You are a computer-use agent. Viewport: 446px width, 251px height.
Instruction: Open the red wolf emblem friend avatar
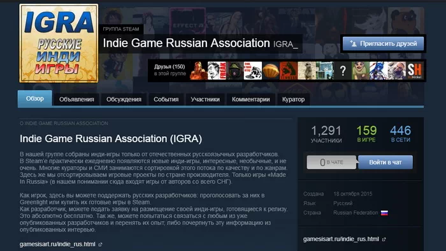pyautogui.click(x=289, y=71)
